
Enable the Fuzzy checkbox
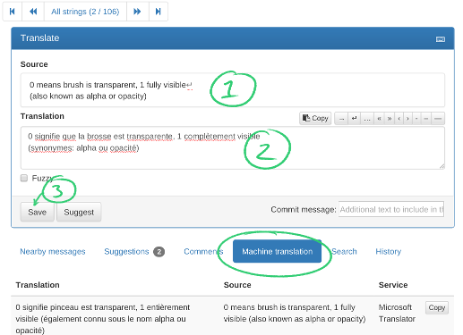pos(24,178)
